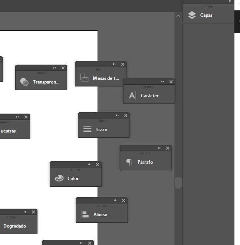Click the Color palette icon

[59, 179]
